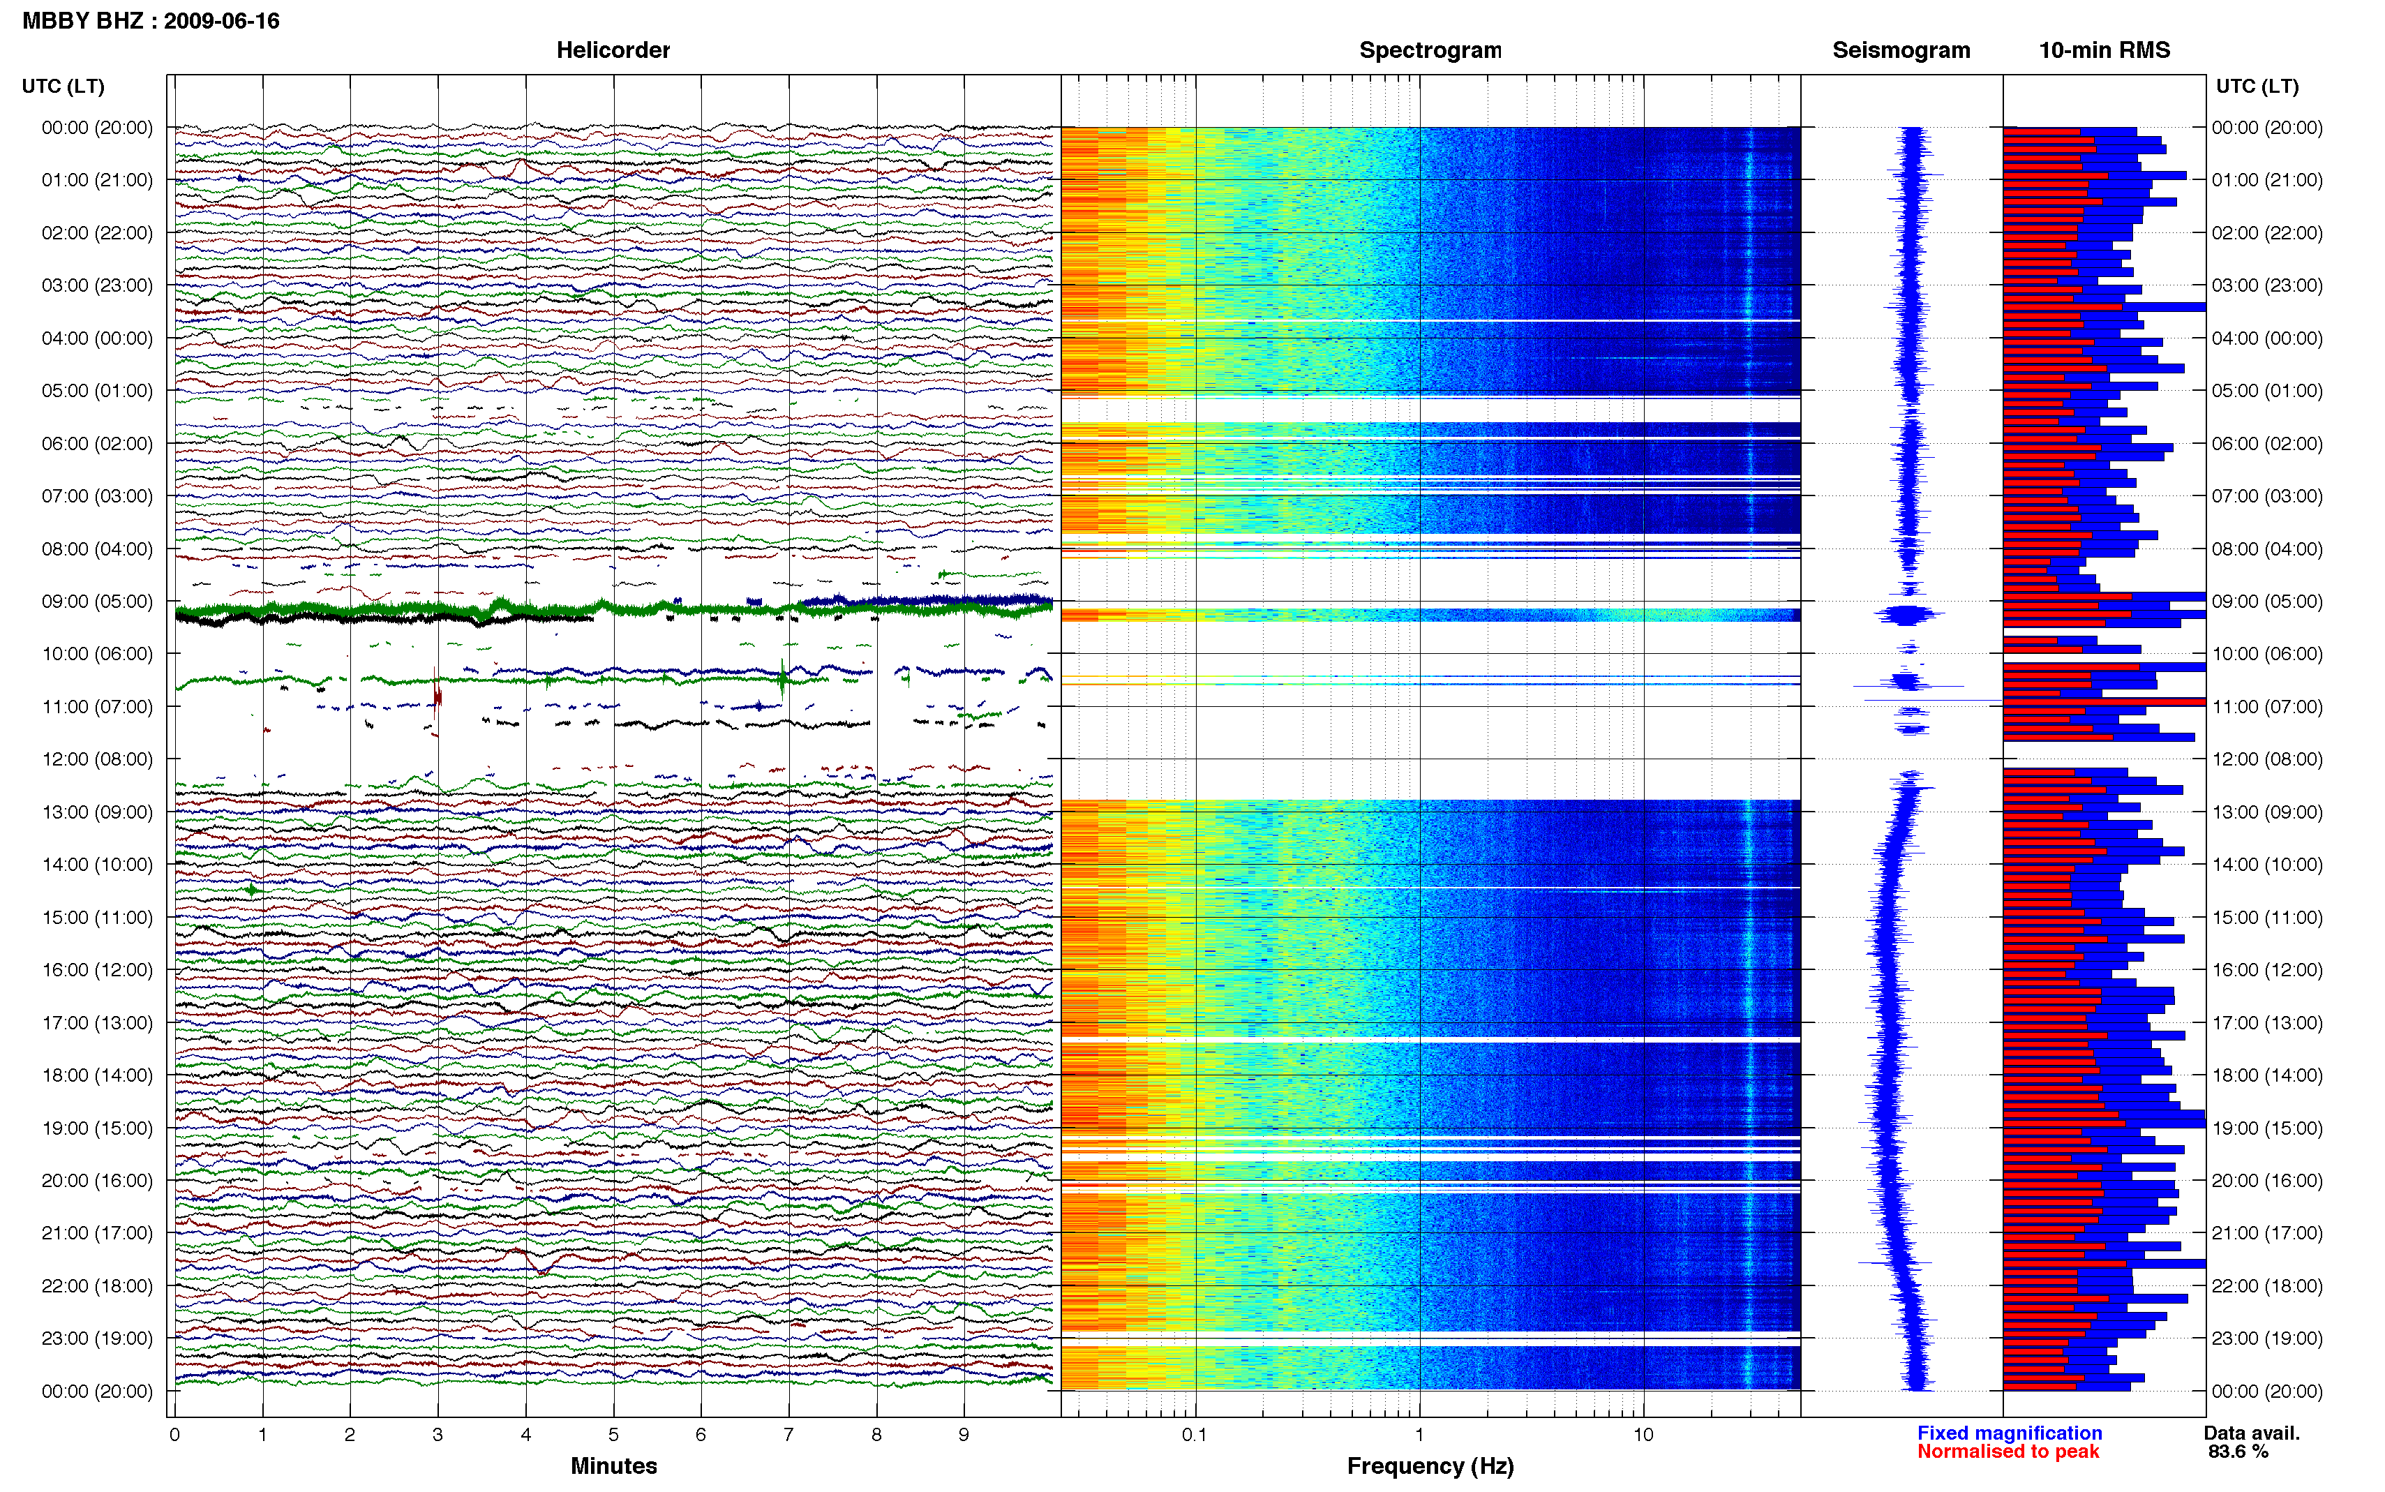Click the right 'UTC (LT)' axis label
2385x1492 pixels.
tap(2257, 86)
